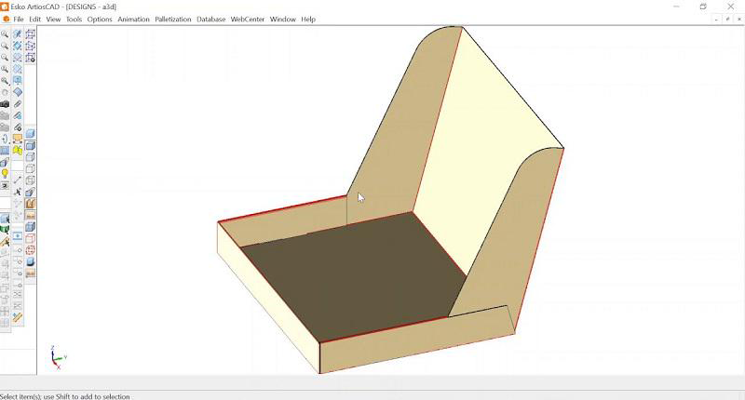Viewport: 745px width, 400px height.
Task: Expand the Tools menu
Action: click(x=74, y=19)
